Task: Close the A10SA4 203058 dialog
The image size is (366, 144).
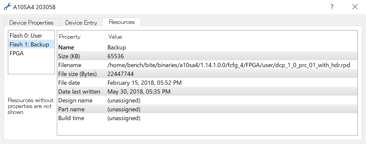Action: pyautogui.click(x=355, y=7)
